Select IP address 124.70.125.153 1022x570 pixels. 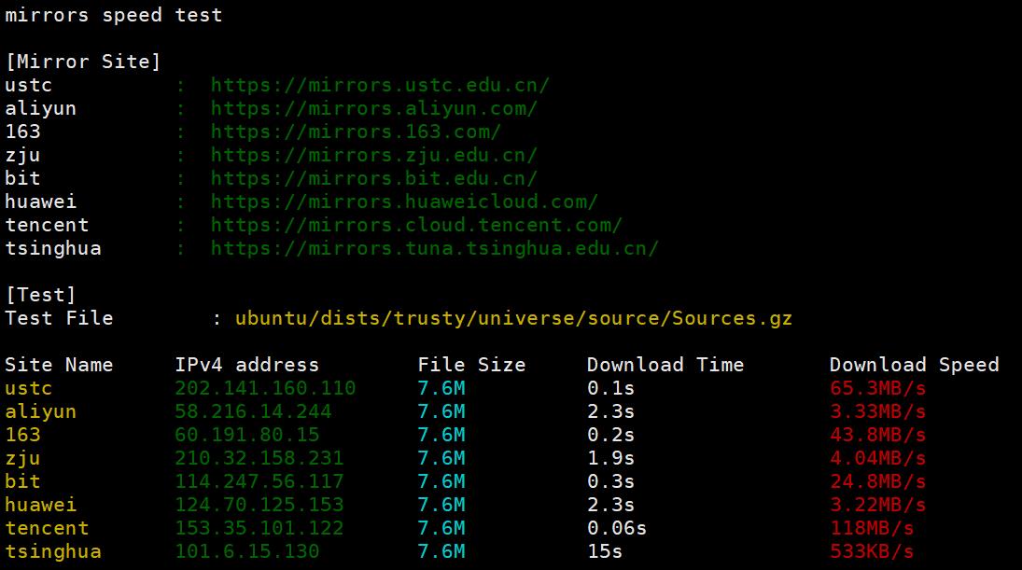pos(259,505)
